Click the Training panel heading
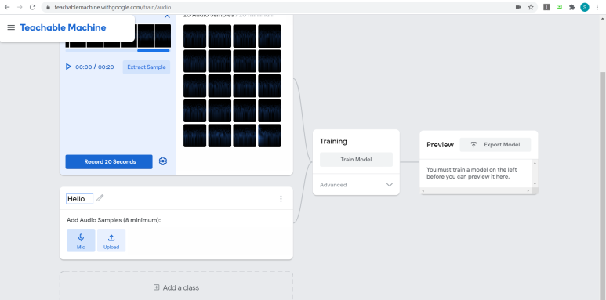This screenshot has width=606, height=300. 333,141
